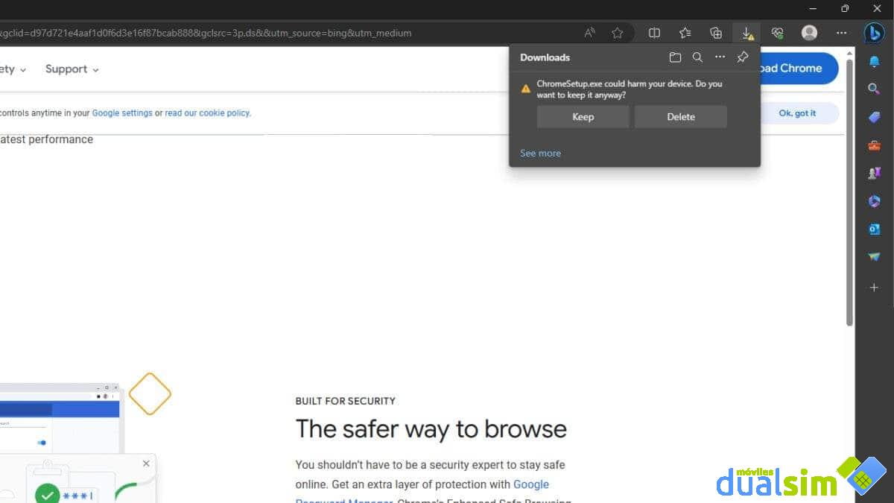894x503 pixels.
Task: Open the Collections toolbar icon
Action: point(716,33)
